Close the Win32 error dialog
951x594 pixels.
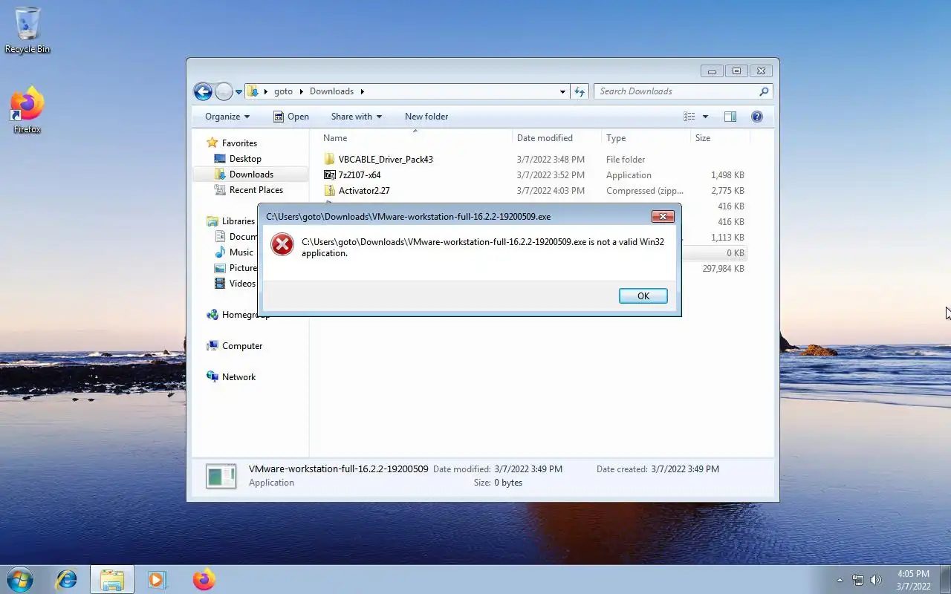663,216
